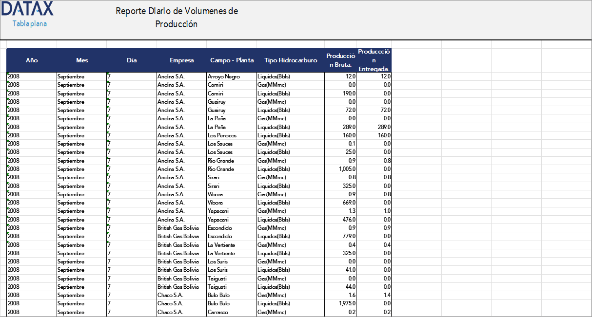Click the Producción Bruta column header

click(x=341, y=60)
